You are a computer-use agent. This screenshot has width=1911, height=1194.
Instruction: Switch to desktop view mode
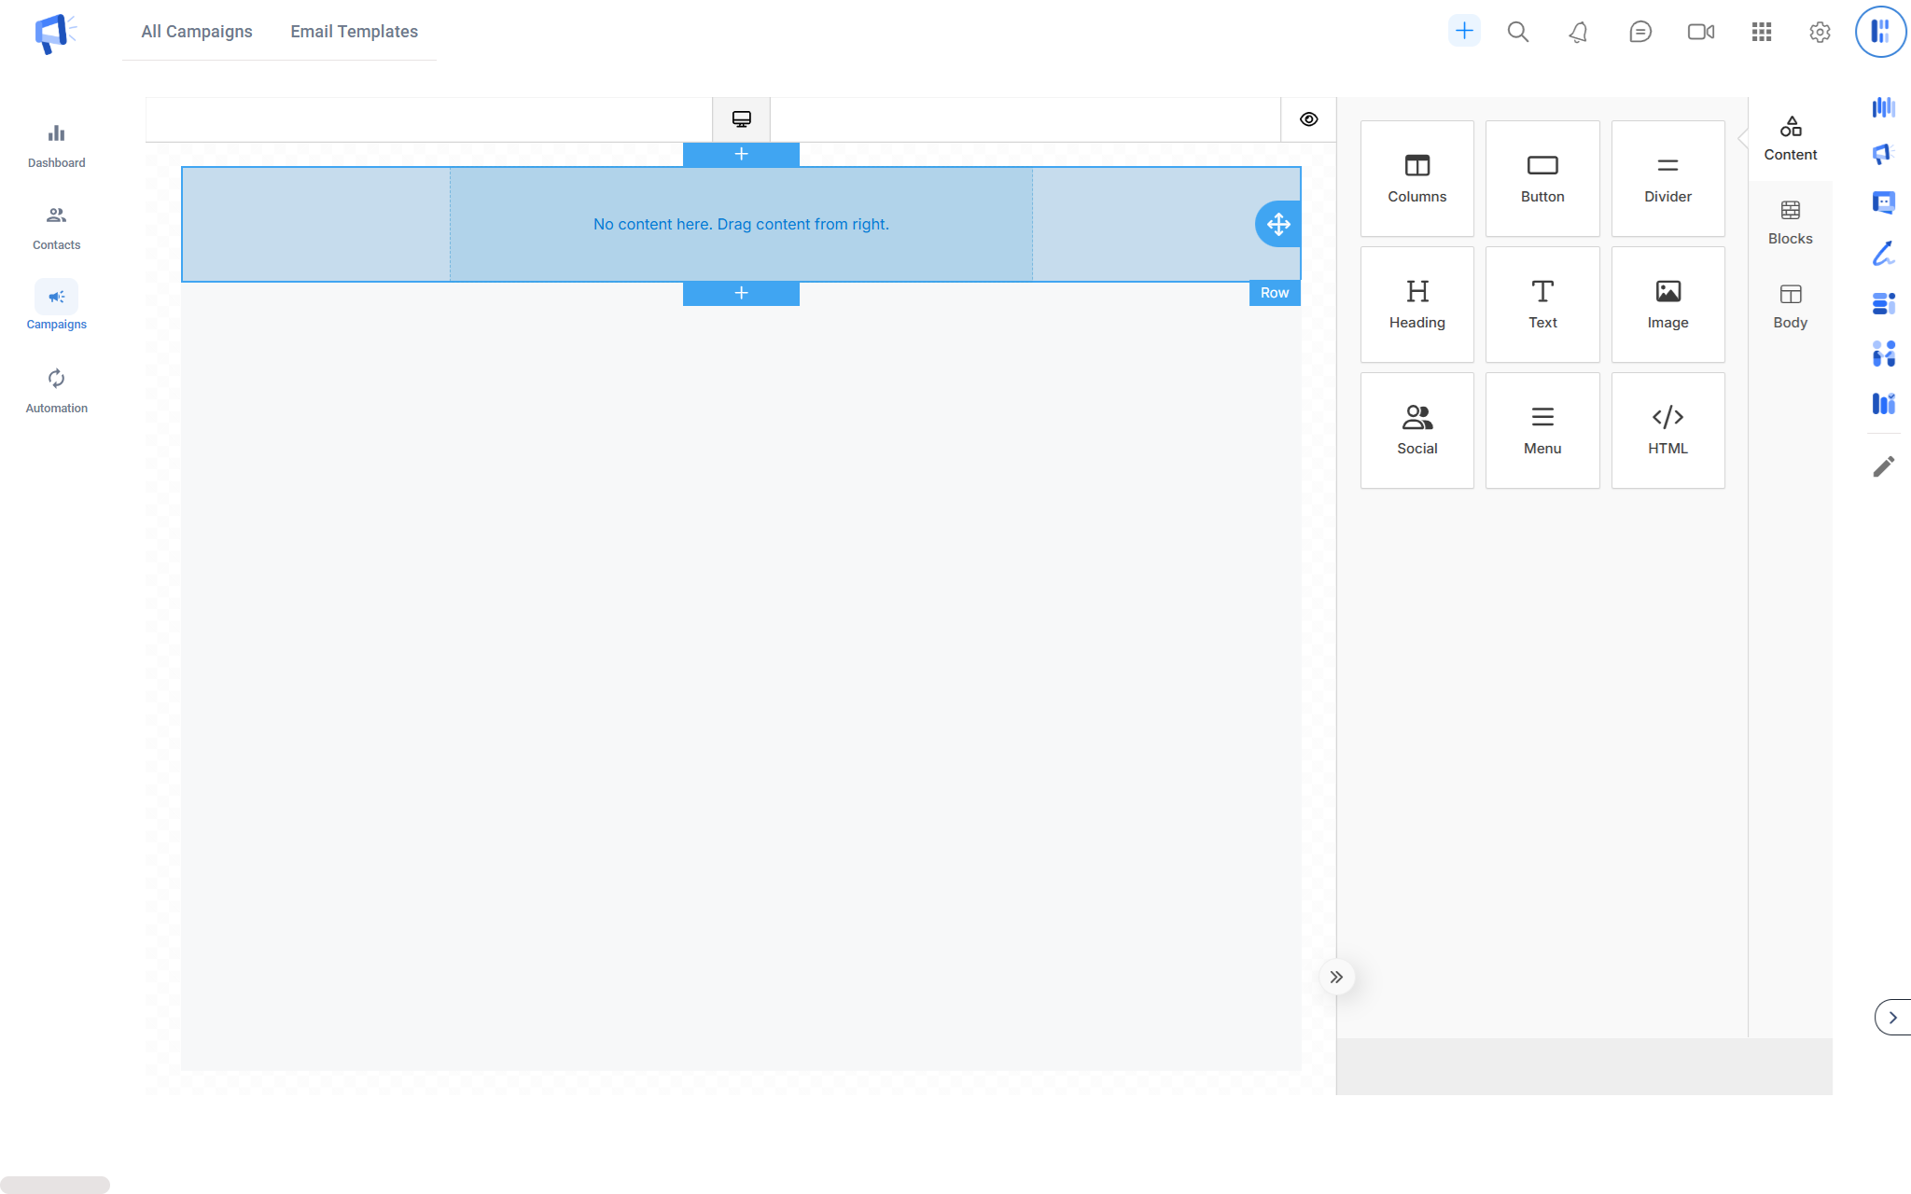point(741,119)
